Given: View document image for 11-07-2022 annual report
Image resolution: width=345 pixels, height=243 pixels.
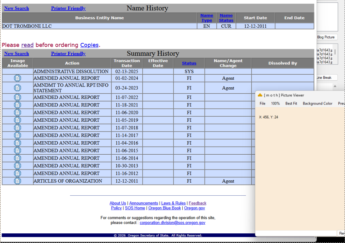Looking at the screenshot, I should pos(17,97).
